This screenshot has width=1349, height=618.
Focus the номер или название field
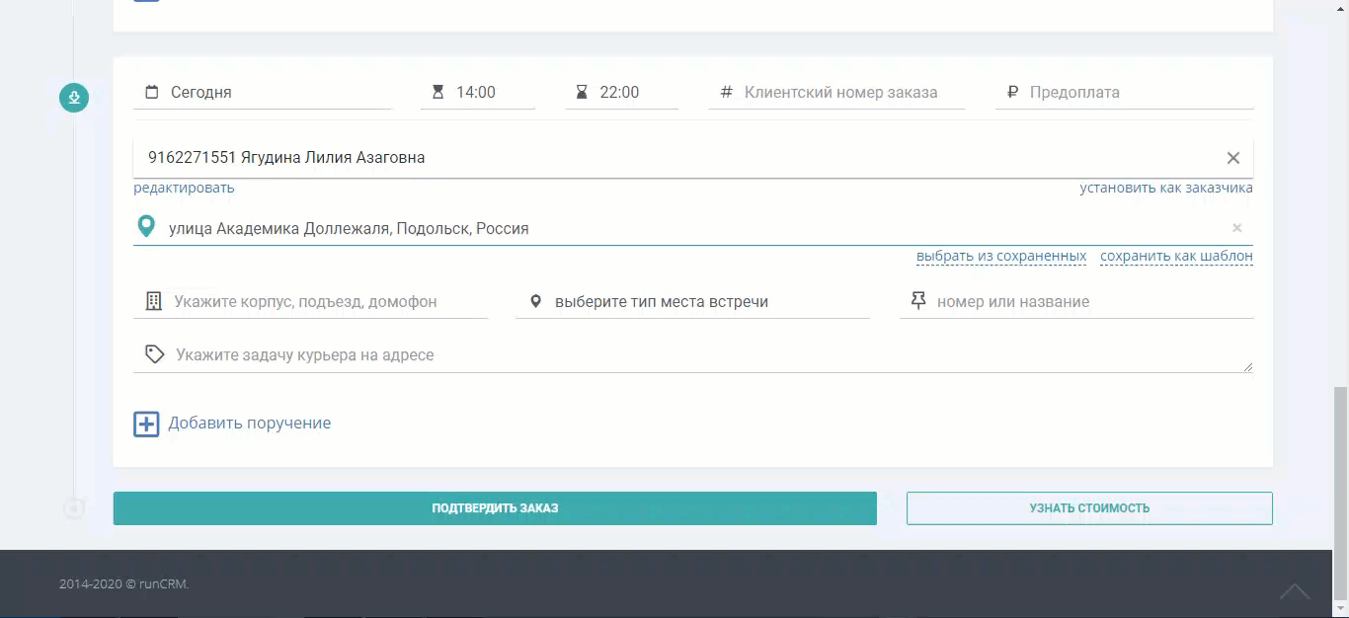coord(1076,301)
